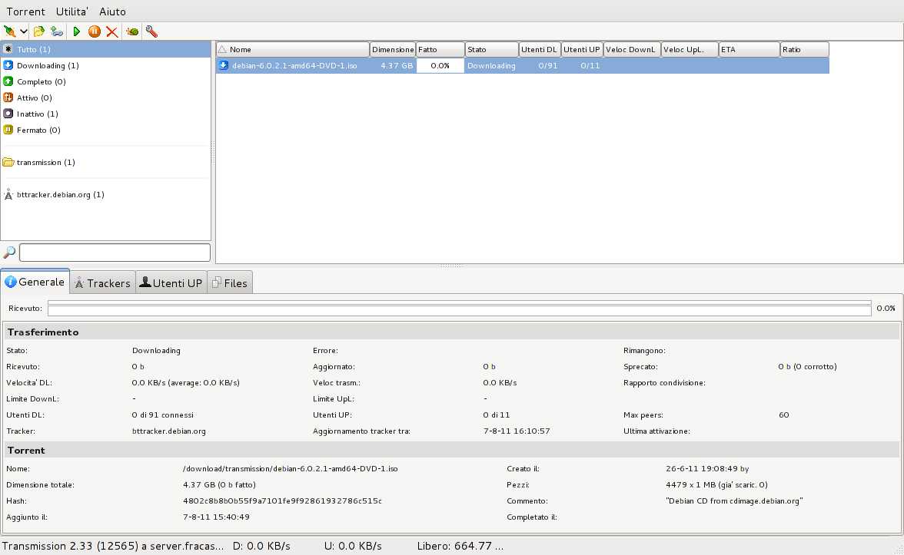The height and width of the screenshot is (555, 904).
Task: Click hash value 4802c8b8b0b55f9a7101fe9f92861932786c515c
Action: tap(282, 500)
